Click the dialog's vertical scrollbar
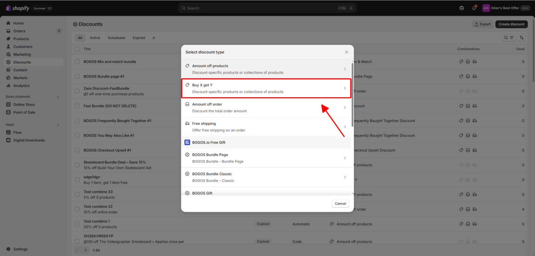The width and height of the screenshot is (535, 256). [x=352, y=94]
